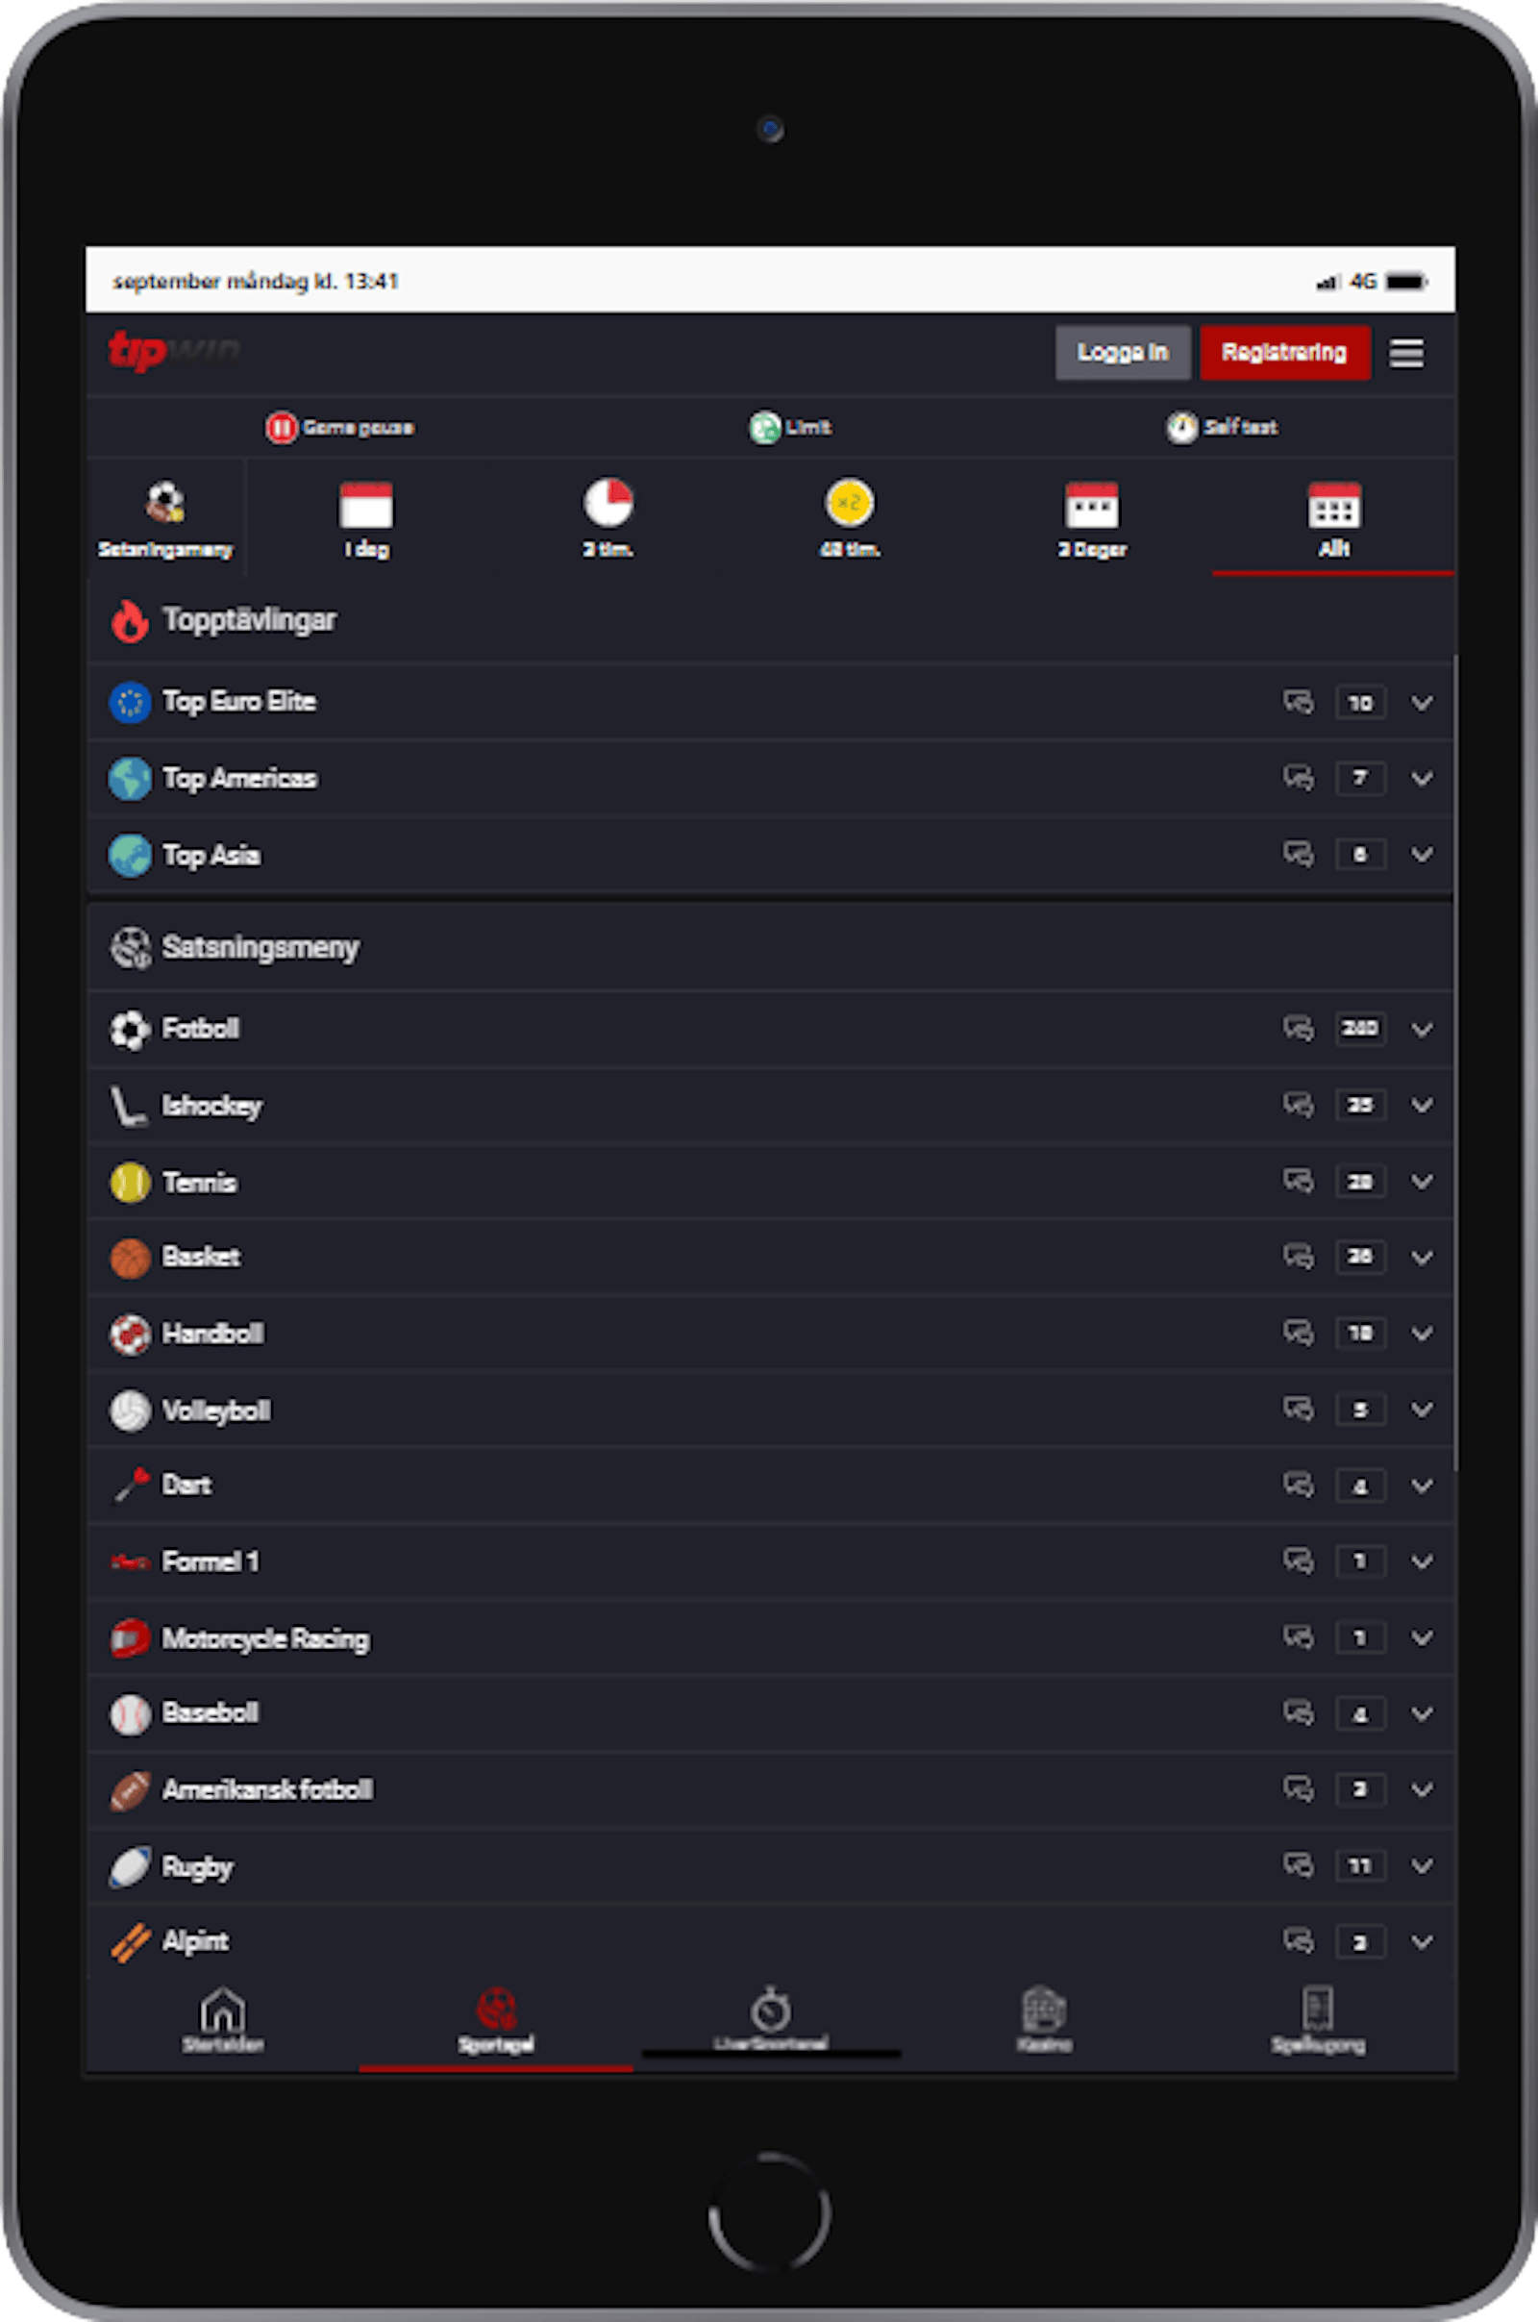Image resolution: width=1538 pixels, height=2322 pixels.
Task: Open the Limit settings icon
Action: (765, 428)
